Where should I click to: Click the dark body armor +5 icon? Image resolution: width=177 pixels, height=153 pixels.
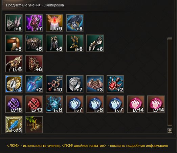(x=34, y=43)
